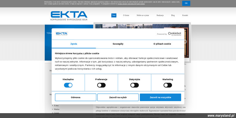
Task: Click the small EKTA logo in the cookie dialog
Action: pyautogui.click(x=61, y=34)
